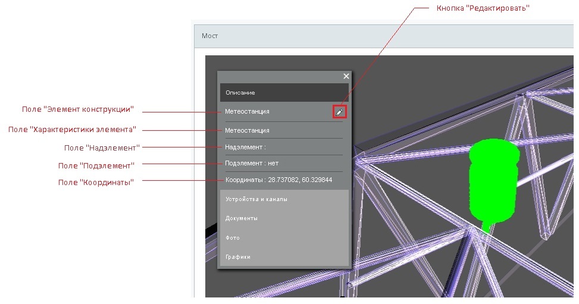Click the red annotation Поле "Характеристики элемента"
This screenshot has width=579, height=304.
(x=72, y=129)
